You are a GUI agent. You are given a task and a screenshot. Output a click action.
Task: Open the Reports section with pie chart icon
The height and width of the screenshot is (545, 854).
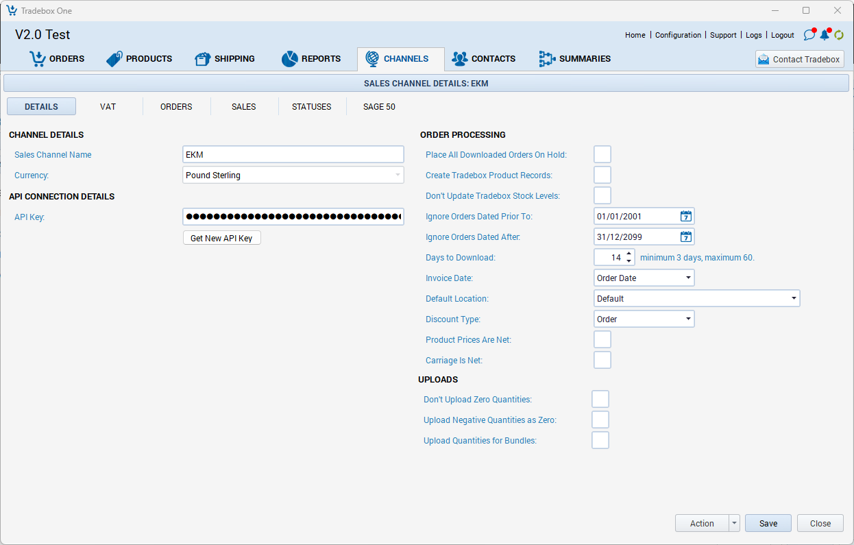(311, 59)
